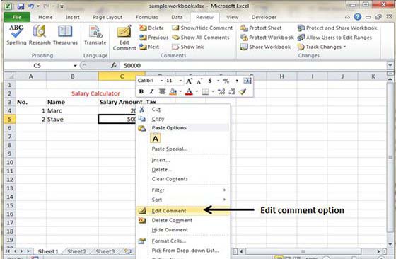Expand the Filter submenu
The height and width of the screenshot is (259, 396).
[183, 190]
